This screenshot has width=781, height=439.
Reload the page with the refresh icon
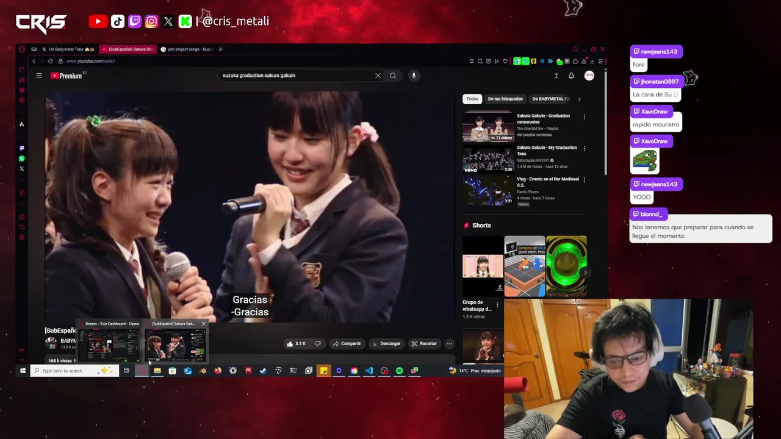tap(51, 61)
